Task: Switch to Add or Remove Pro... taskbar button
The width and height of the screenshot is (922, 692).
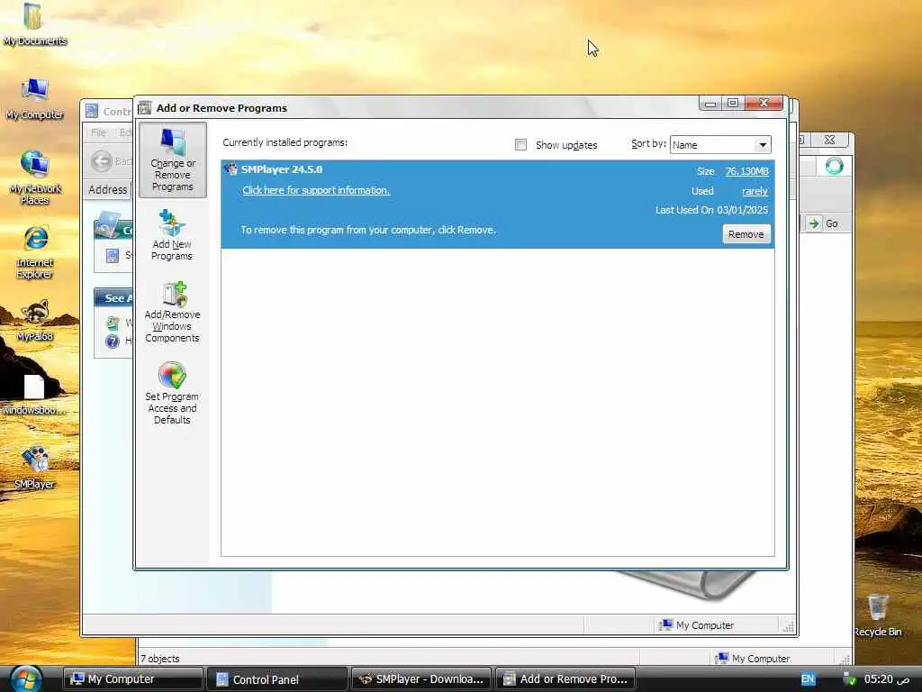Action: pos(565,679)
